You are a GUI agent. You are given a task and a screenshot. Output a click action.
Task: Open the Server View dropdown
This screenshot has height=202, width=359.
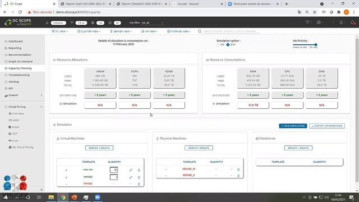pos(121,31)
